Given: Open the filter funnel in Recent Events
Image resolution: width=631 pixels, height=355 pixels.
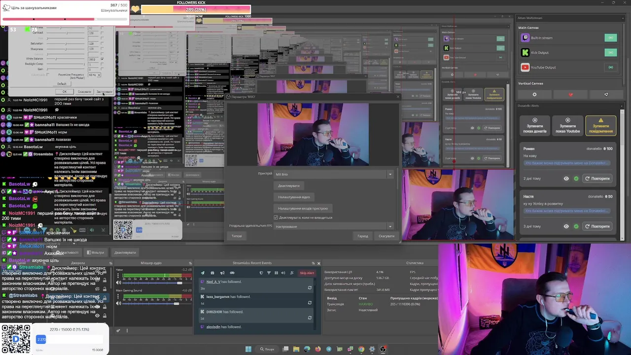Looking at the screenshot, I should click(x=269, y=273).
